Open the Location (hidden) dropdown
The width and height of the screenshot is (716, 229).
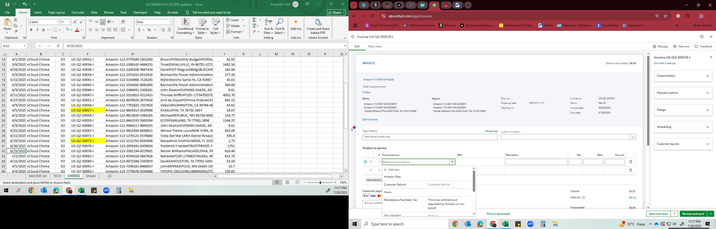[633, 137]
